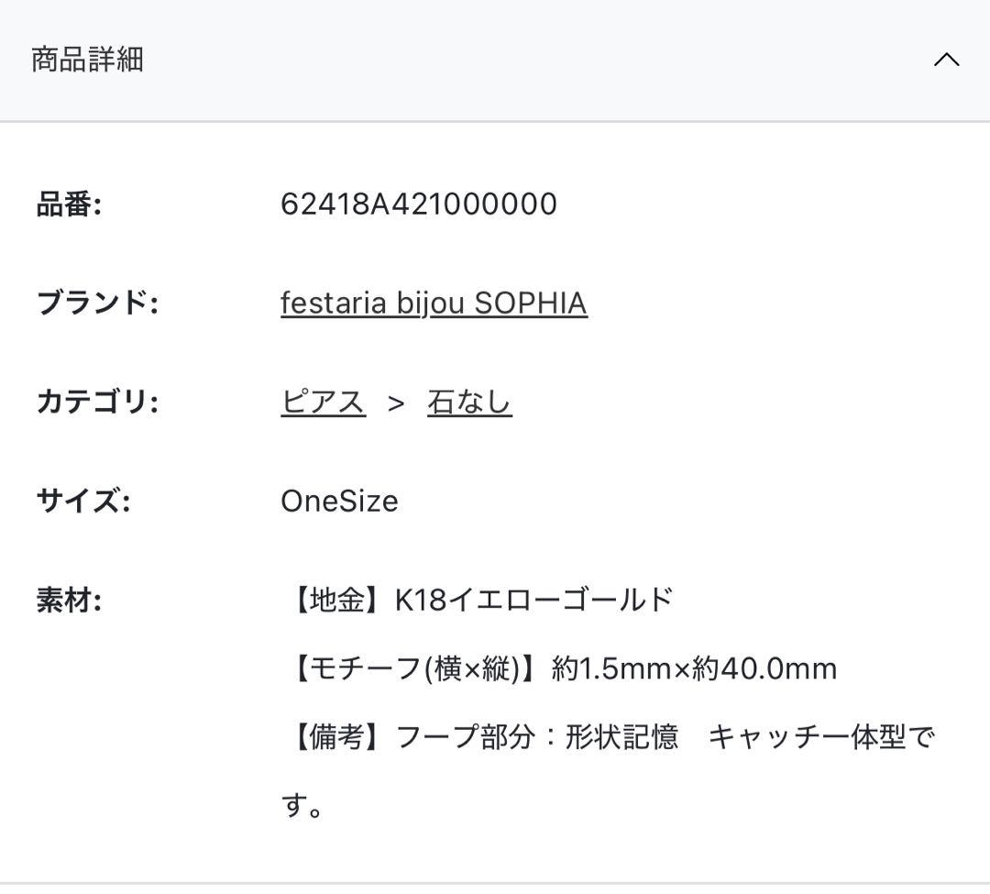The width and height of the screenshot is (990, 894).
Task: Click the breadcrumb separator between ピアス and 石なし
Action: 398,400
